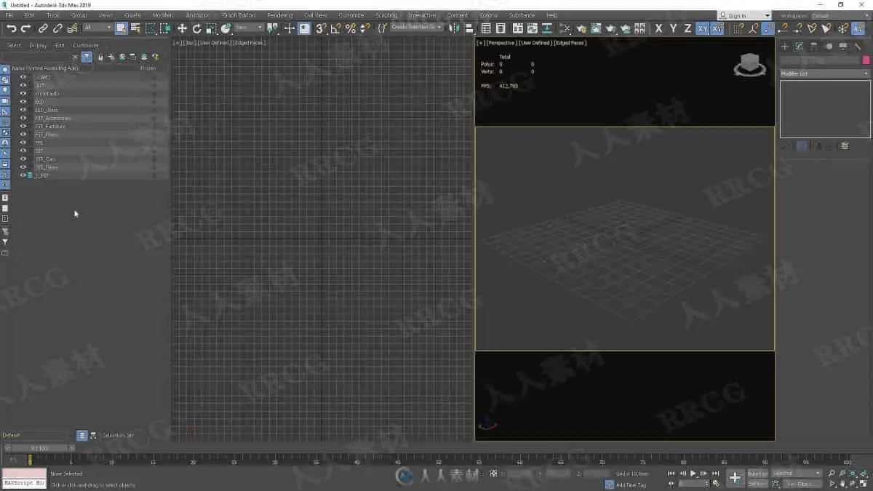Image resolution: width=873 pixels, height=491 pixels.
Task: Open the Workspaces Default dropdown
Action: (x=840, y=15)
